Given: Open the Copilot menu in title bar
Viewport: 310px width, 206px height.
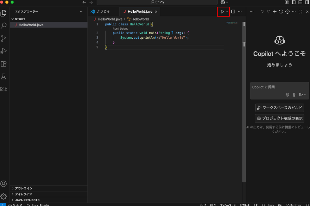Looking at the screenshot, I should (x=224, y=2).
